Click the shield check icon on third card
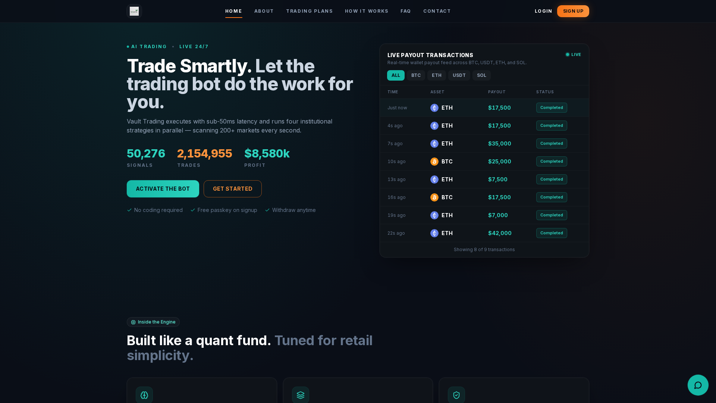 456,395
